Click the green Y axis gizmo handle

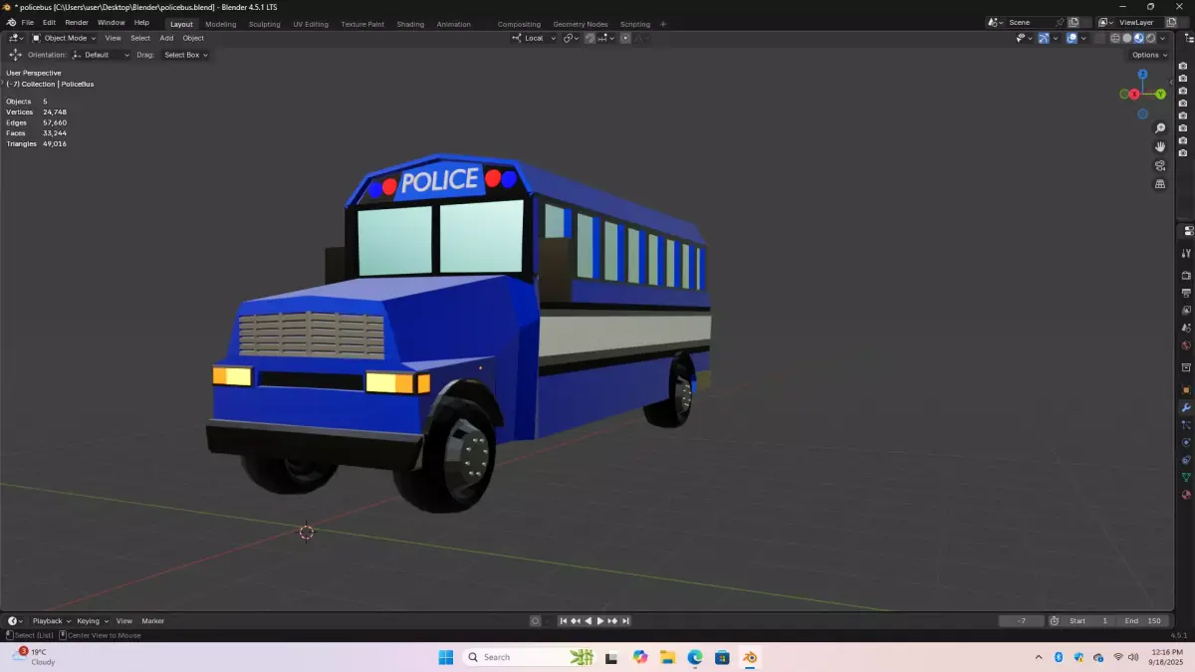pyautogui.click(x=1161, y=94)
